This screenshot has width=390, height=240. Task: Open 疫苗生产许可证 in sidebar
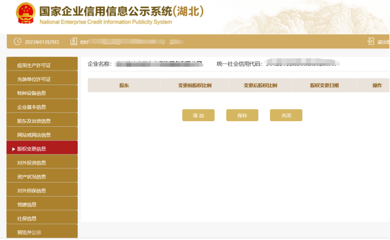point(42,65)
